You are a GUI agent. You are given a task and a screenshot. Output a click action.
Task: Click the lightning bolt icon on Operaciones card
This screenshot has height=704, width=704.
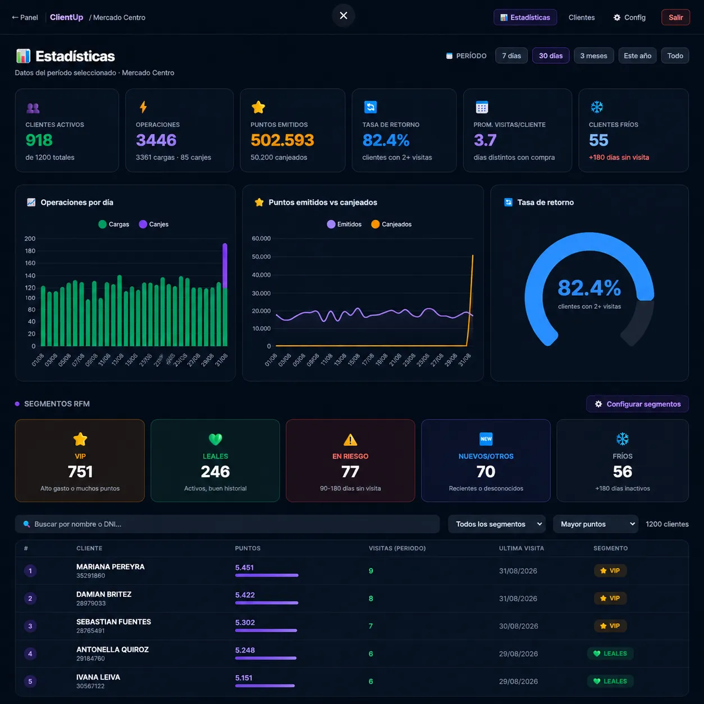[x=143, y=107]
